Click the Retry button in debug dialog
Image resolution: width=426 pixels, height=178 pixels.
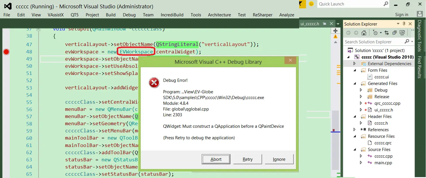click(x=247, y=159)
